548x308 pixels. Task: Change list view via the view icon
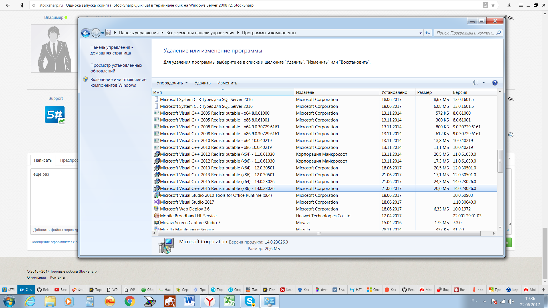[475, 83]
